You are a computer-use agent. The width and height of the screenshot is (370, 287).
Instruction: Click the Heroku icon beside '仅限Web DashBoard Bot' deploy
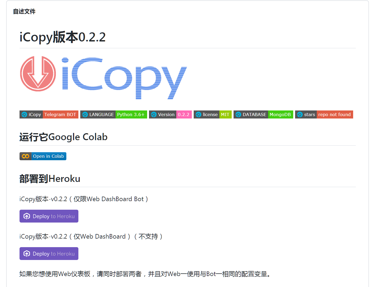(27, 216)
